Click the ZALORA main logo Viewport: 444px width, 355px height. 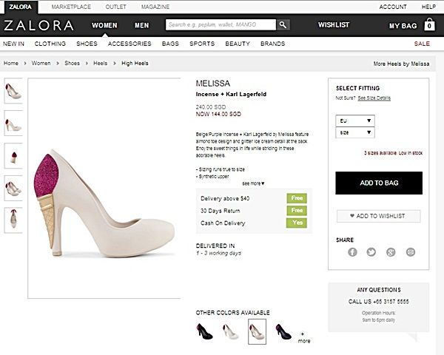pos(38,25)
